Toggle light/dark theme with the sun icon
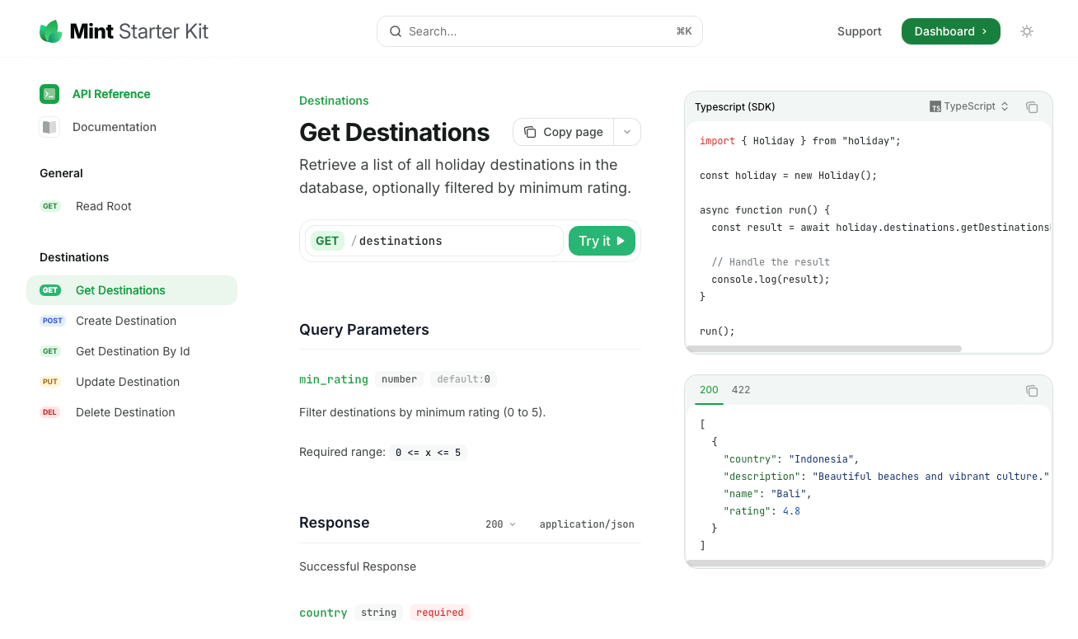 (x=1027, y=31)
